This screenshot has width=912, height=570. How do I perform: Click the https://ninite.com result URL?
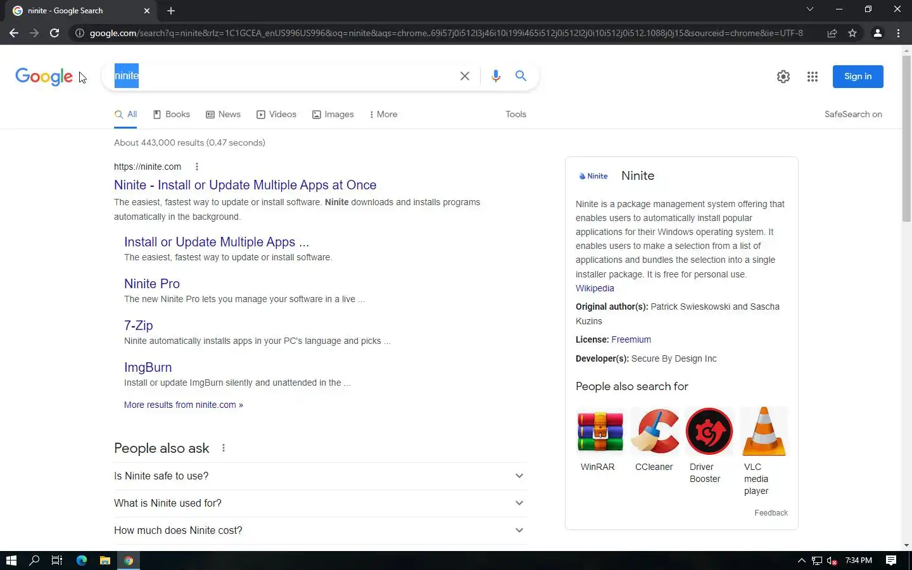pos(148,167)
